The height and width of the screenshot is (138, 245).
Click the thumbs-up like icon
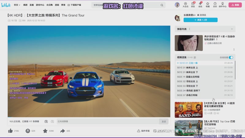[x=10, y=131]
